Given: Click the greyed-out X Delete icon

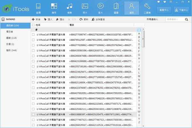Looking at the screenshot, I should pos(69,19).
